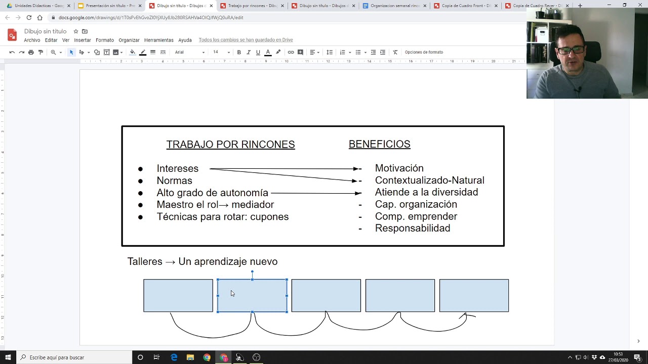Expand bulleted list style arrow

pyautogui.click(x=365, y=52)
